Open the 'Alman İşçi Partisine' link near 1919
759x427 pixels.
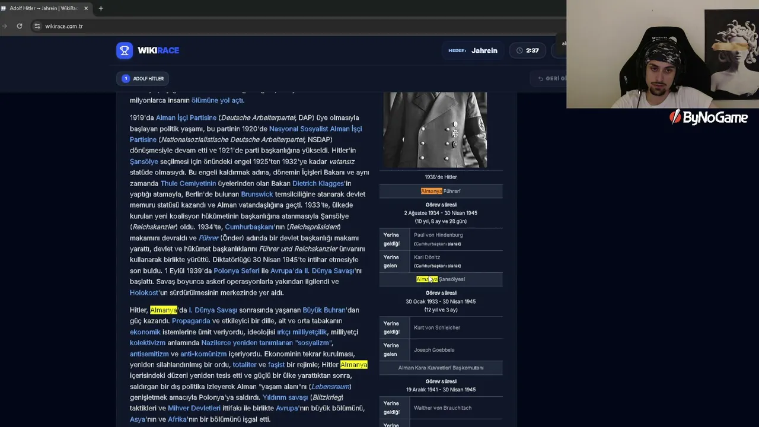(186, 117)
